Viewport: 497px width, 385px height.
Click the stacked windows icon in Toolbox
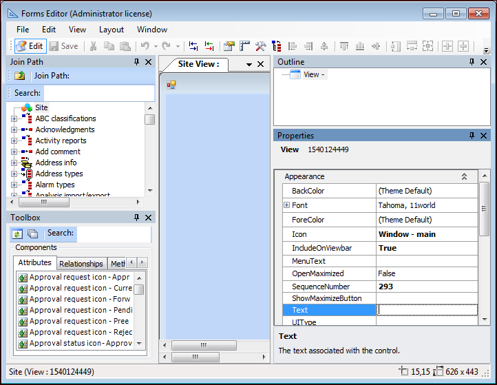(x=32, y=233)
